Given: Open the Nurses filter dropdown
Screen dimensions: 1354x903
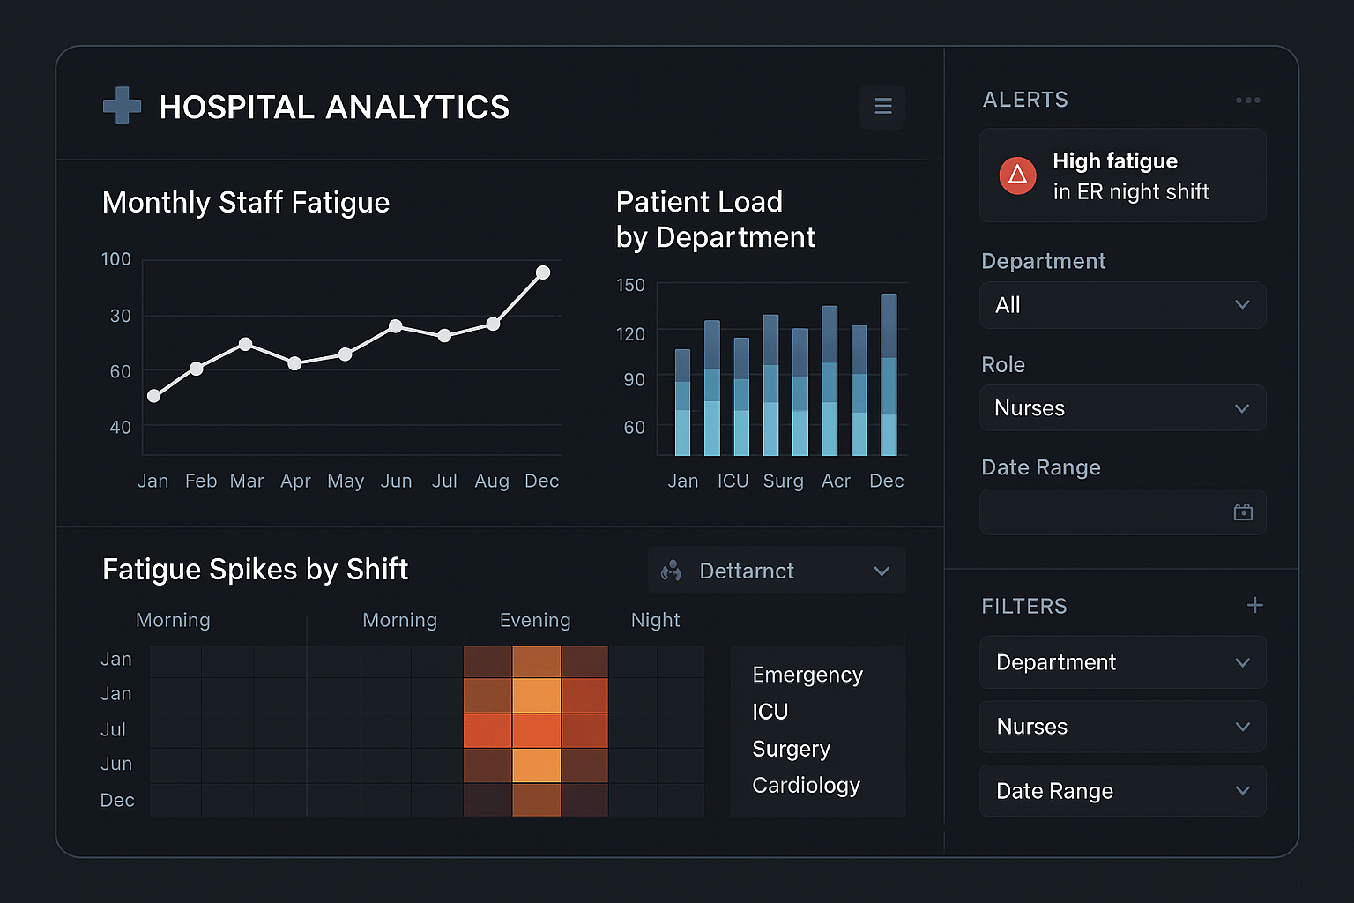Looking at the screenshot, I should 1122,726.
